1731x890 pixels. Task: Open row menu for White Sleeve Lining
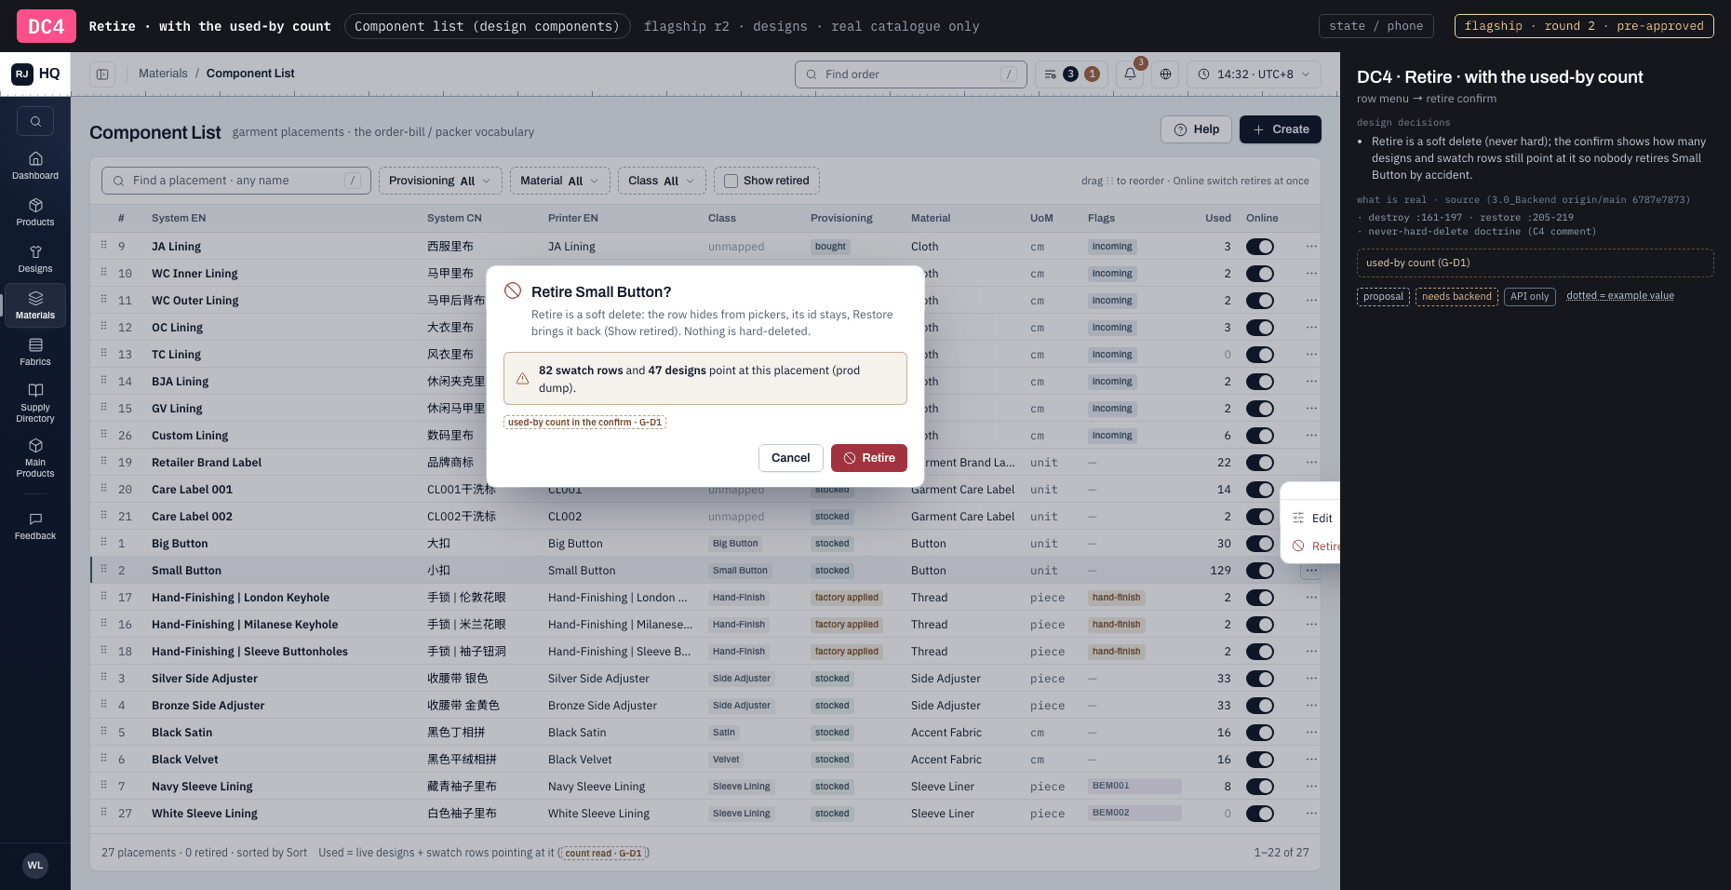click(1311, 814)
